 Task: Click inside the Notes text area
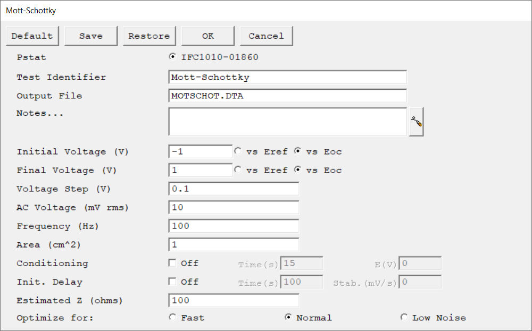point(287,122)
